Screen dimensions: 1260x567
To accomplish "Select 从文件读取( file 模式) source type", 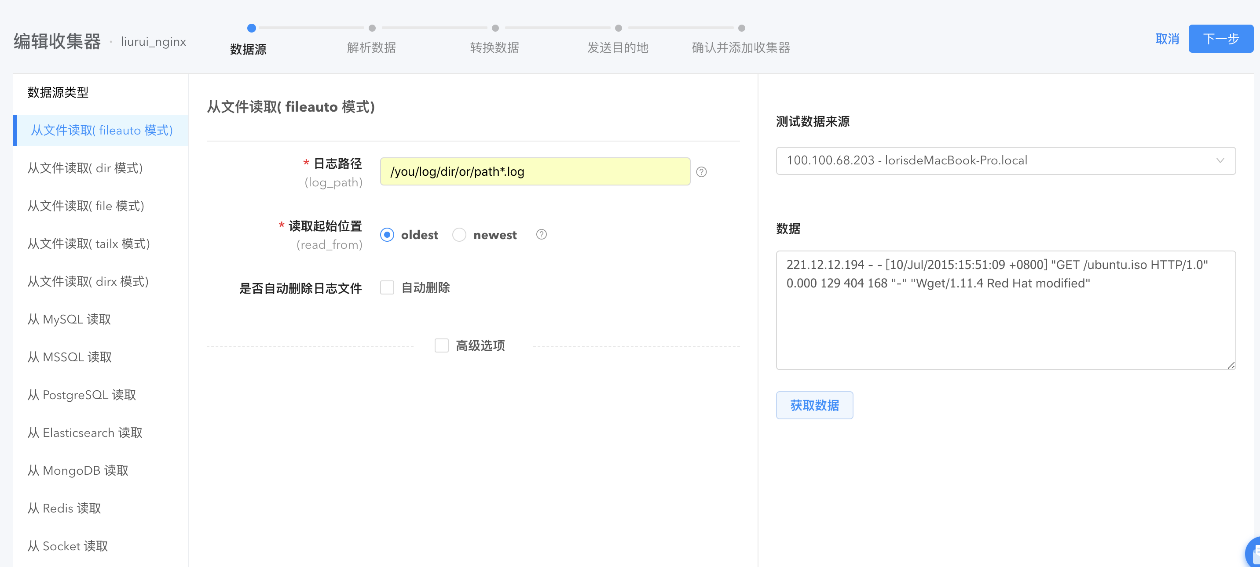I will pyautogui.click(x=101, y=206).
